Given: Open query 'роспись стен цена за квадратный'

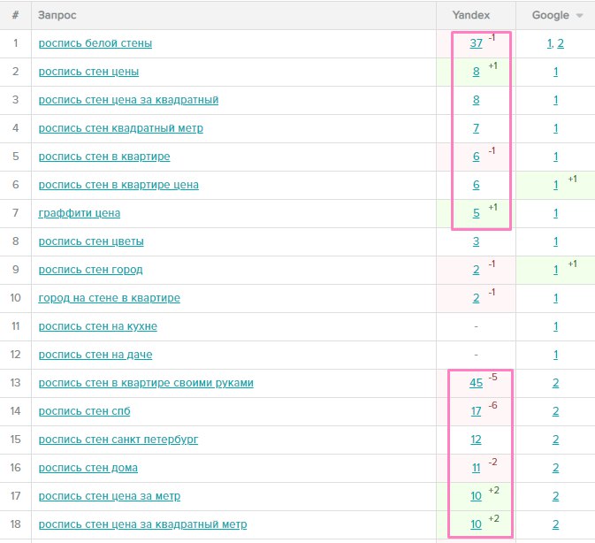Looking at the screenshot, I should (129, 100).
